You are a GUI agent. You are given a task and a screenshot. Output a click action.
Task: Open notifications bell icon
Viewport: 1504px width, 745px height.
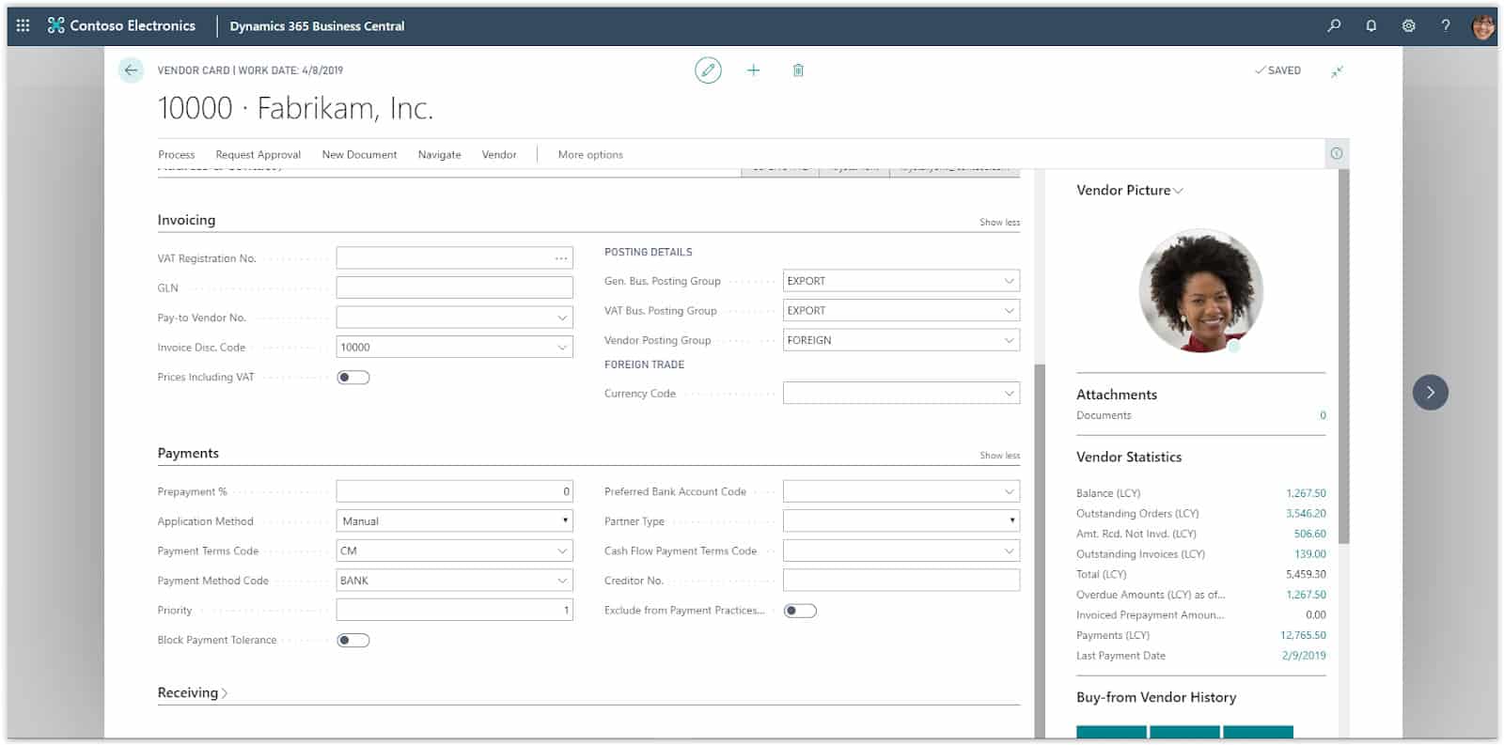click(1371, 25)
